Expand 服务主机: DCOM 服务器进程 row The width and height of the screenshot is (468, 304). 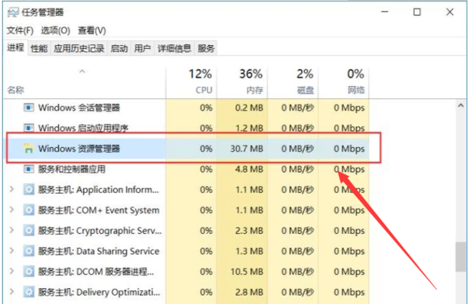click(x=11, y=271)
